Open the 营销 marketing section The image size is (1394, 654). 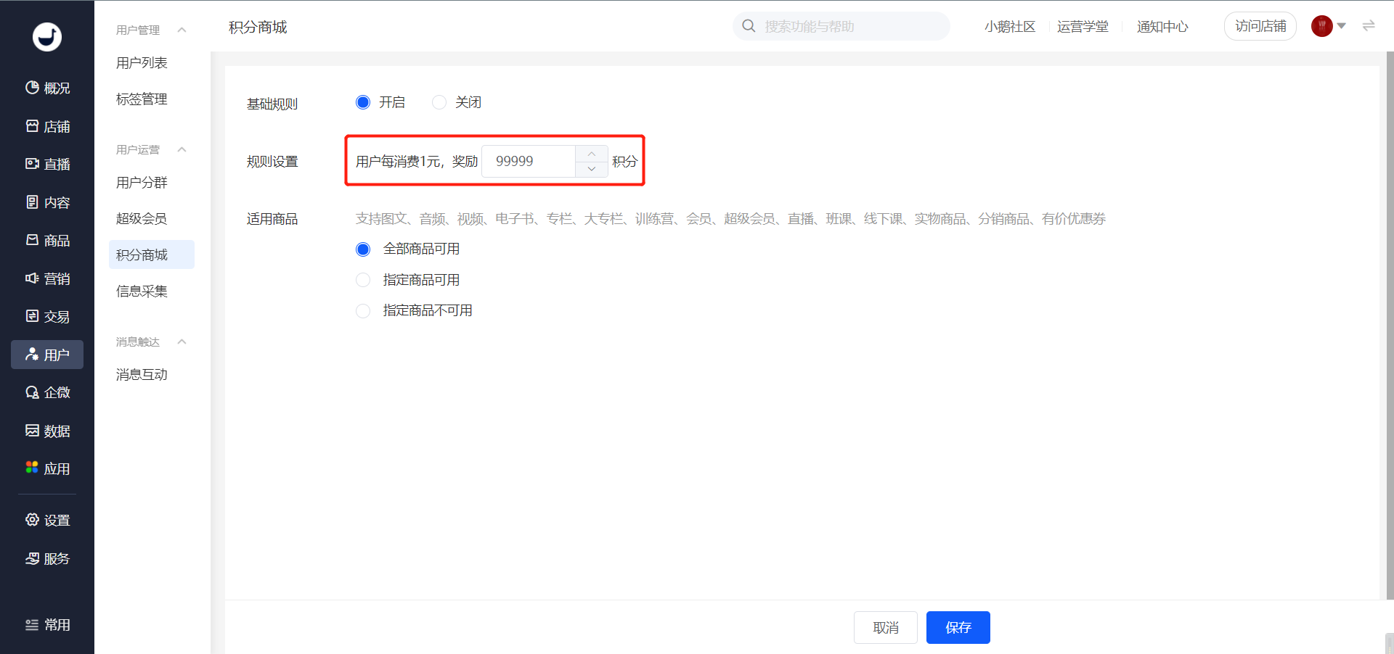coord(47,278)
